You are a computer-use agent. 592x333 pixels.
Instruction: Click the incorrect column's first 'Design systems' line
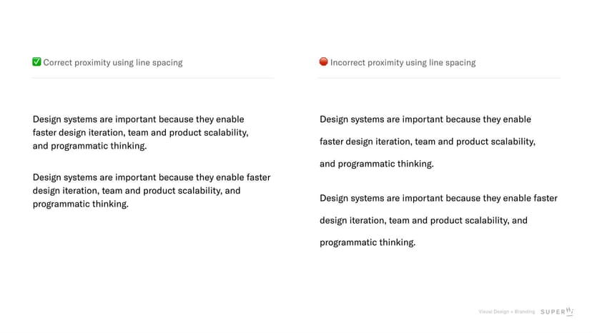[x=425, y=119]
